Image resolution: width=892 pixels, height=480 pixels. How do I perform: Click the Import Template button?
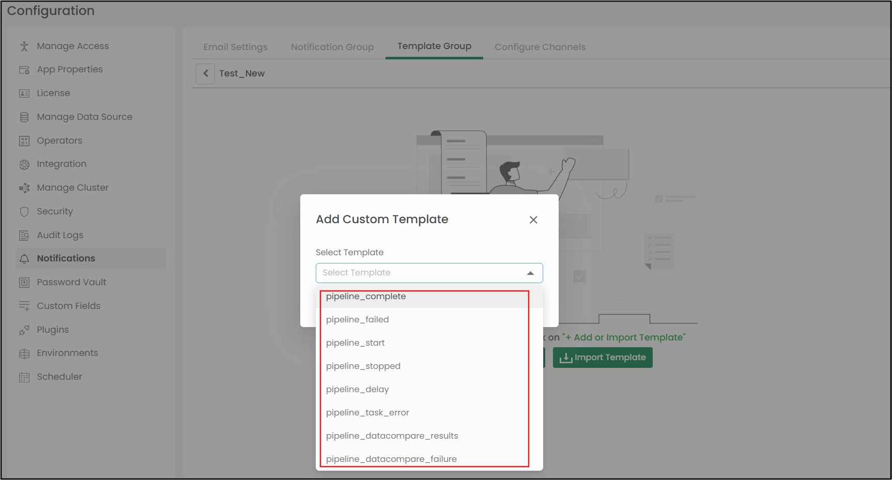point(603,358)
